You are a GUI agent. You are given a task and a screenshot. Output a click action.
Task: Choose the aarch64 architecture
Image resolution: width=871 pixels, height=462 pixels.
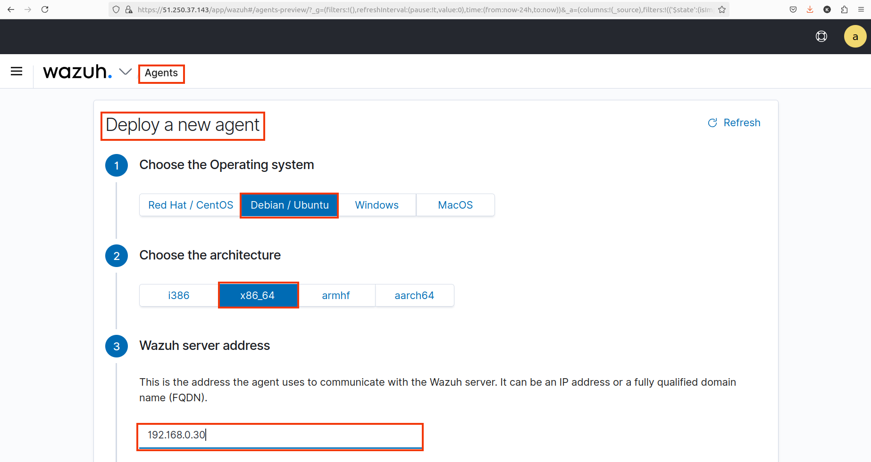point(414,295)
